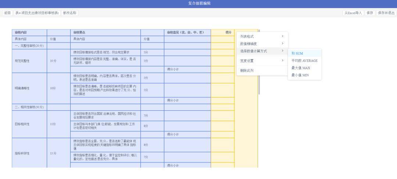Image resolution: width=397 pixels, height=179 pixels.
Task: Click 7分 beside 总体目标是否符合国家法律法规
Action: tap(152, 116)
